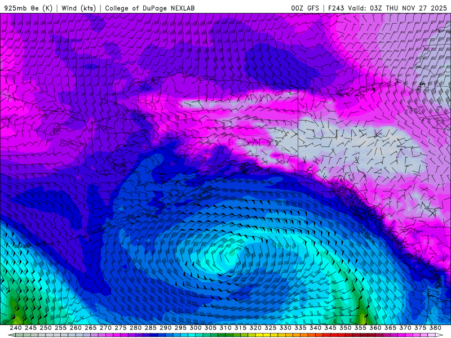Click the left arrow end of color bar
The height and width of the screenshot is (338, 451).
pyautogui.click(x=11, y=335)
